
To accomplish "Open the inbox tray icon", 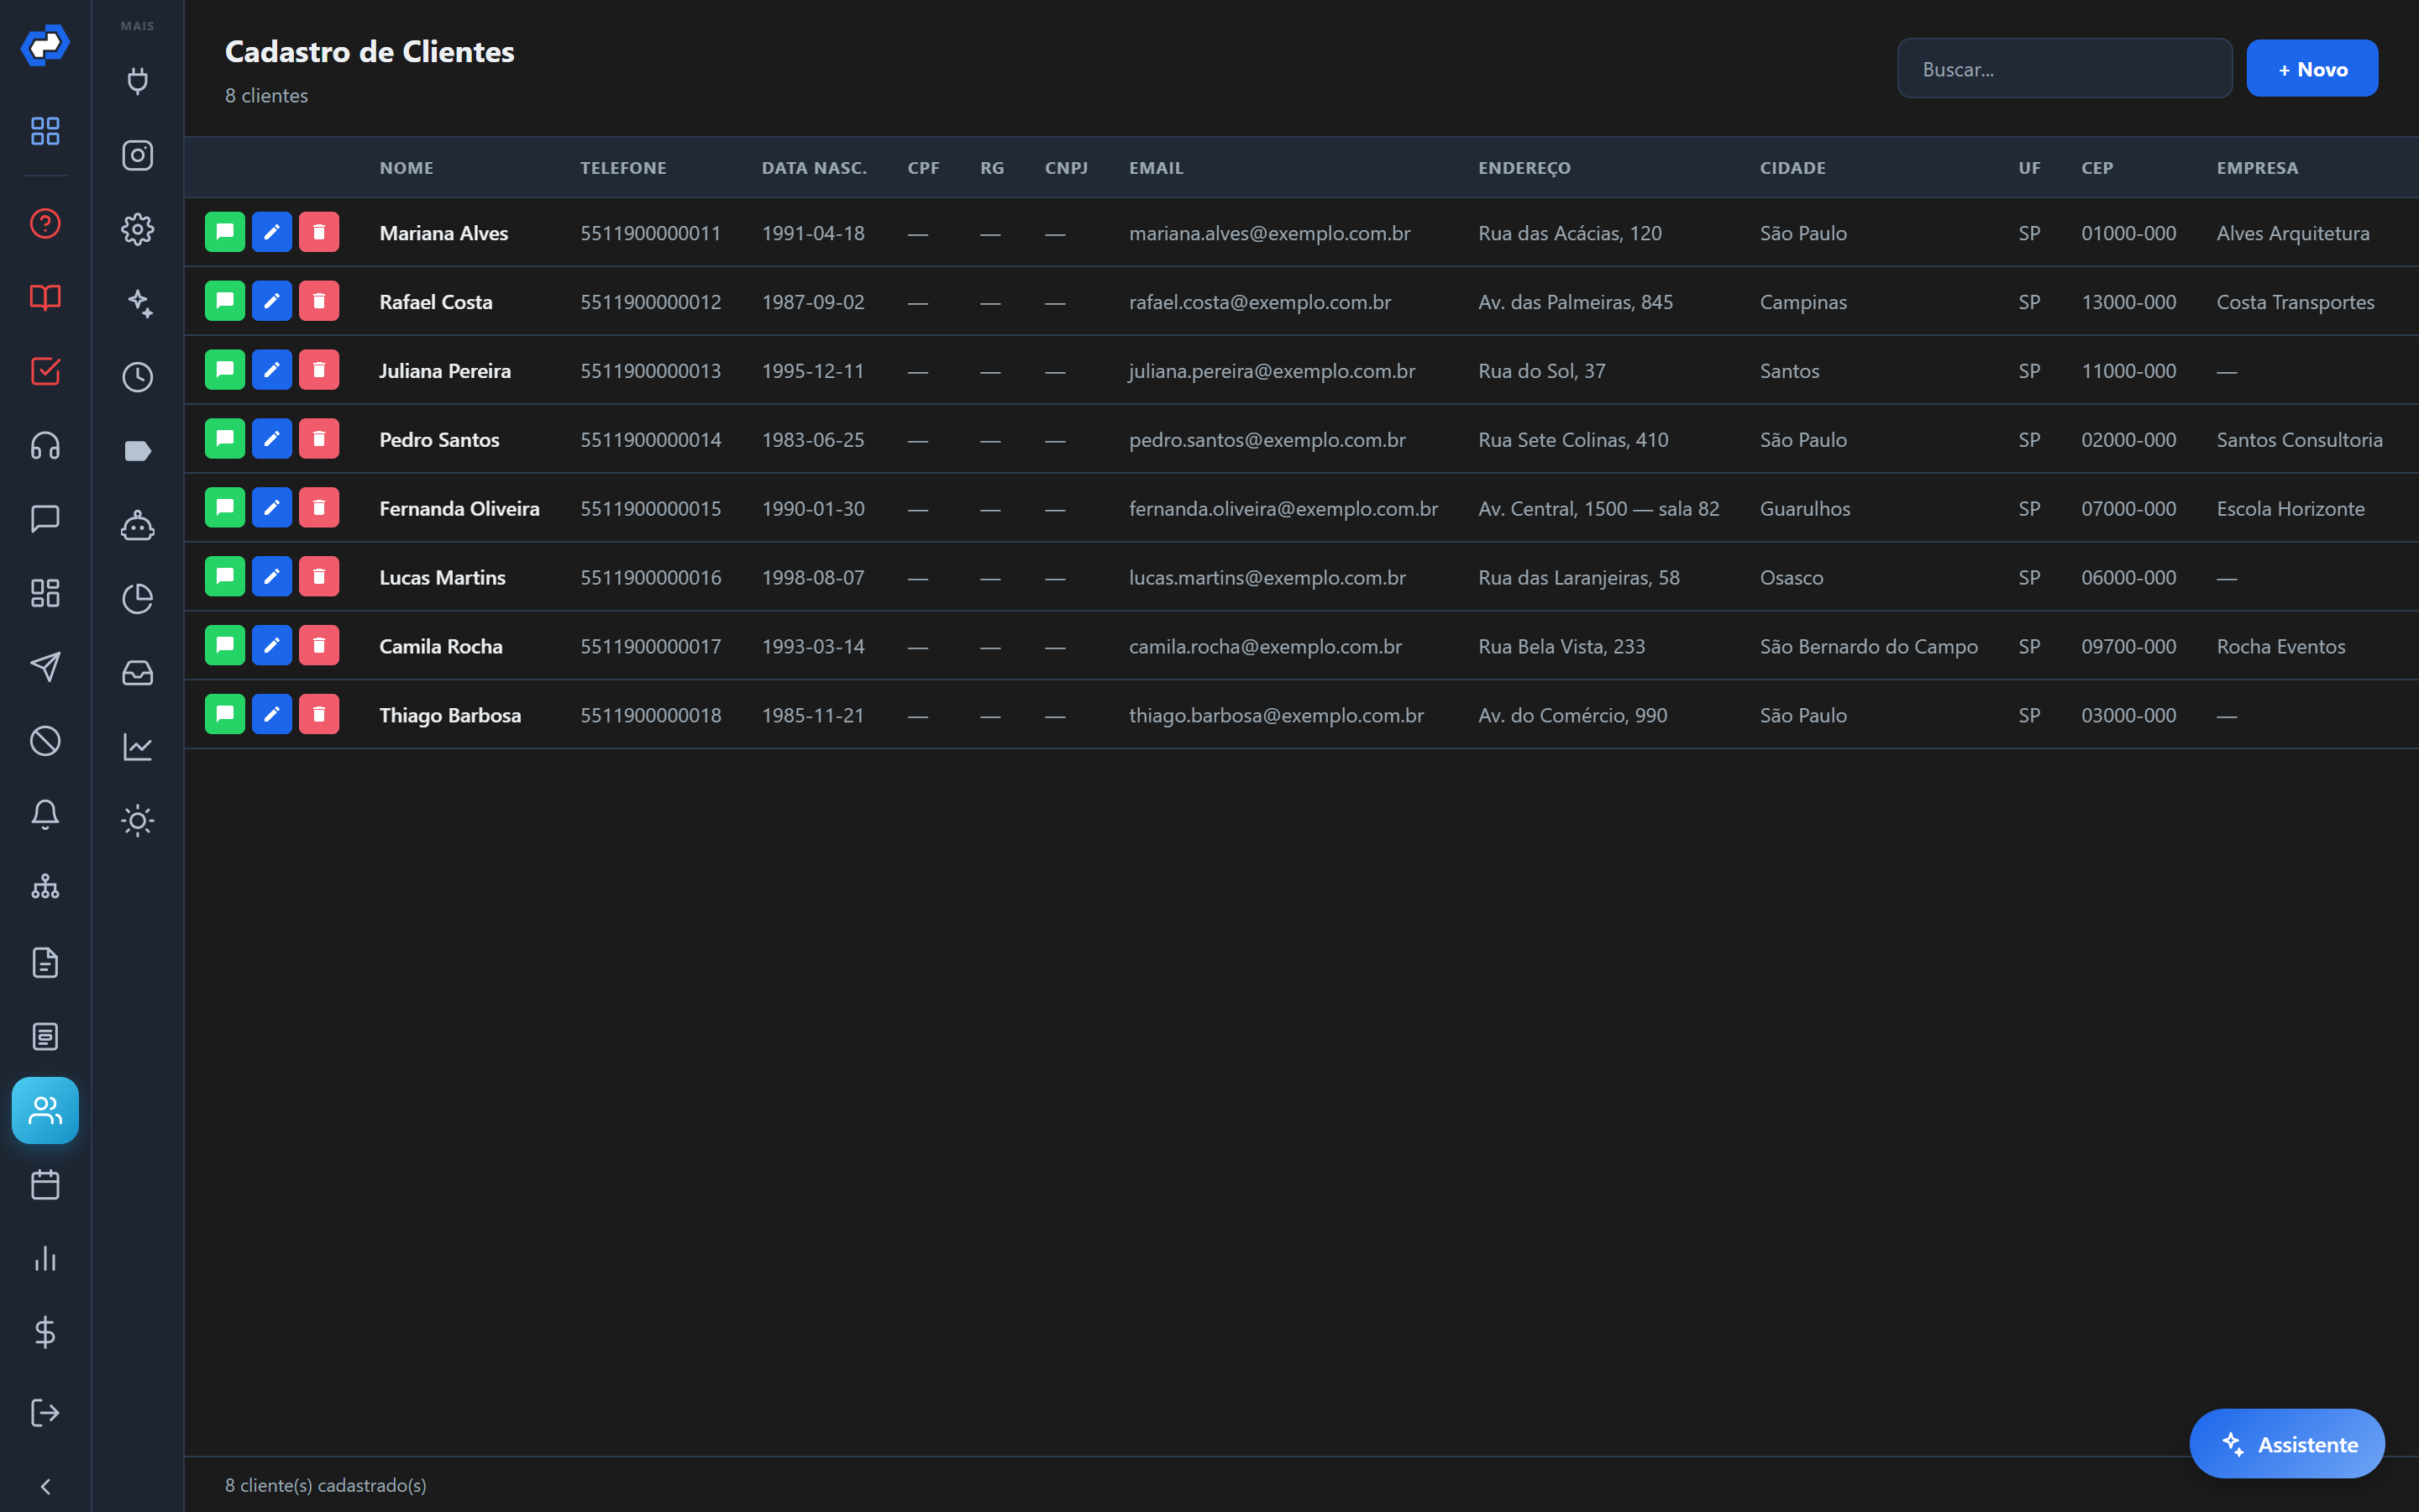I will (138, 673).
